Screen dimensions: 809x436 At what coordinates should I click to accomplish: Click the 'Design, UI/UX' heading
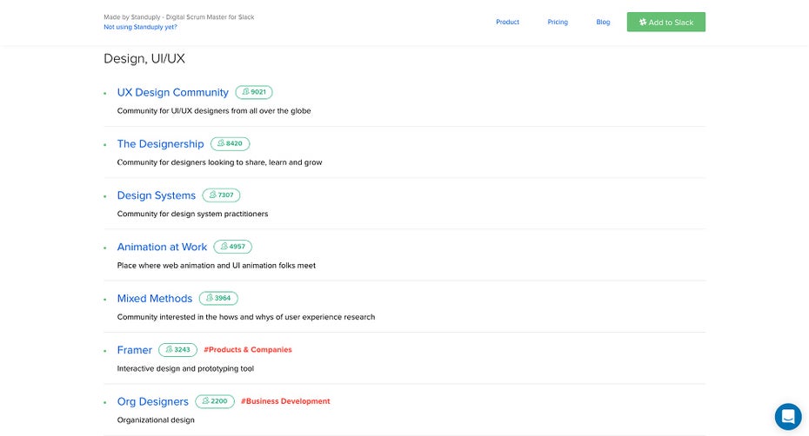coord(144,59)
